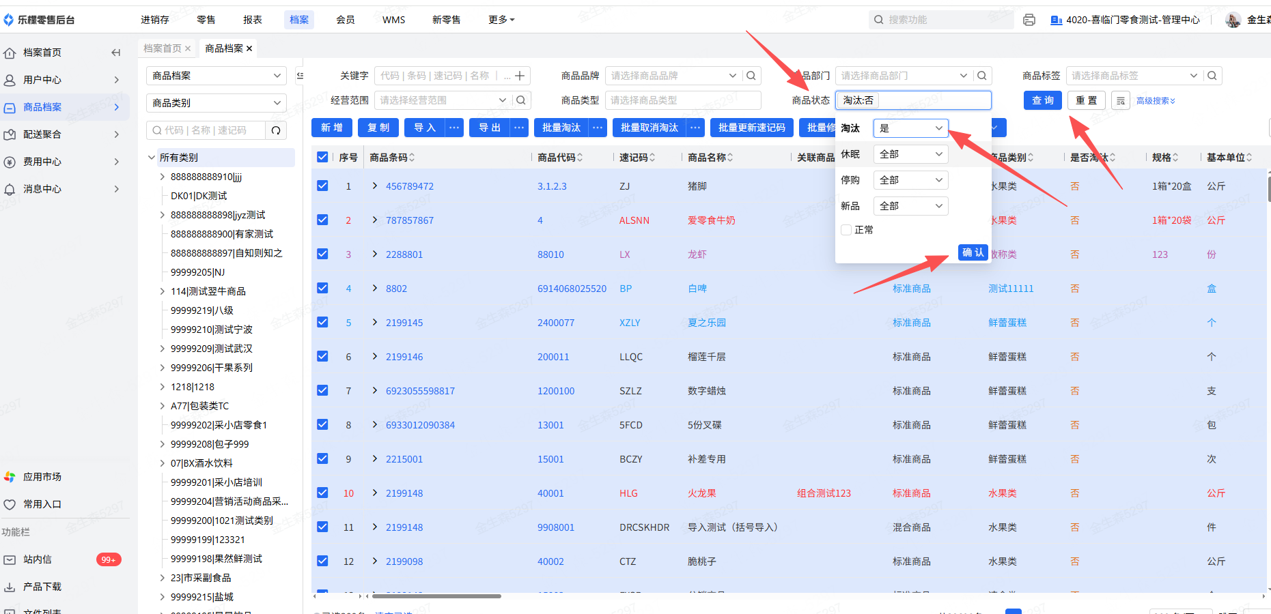This screenshot has width=1271, height=614.
Task: Open 应用市场 from sidebar
Action: [42, 477]
